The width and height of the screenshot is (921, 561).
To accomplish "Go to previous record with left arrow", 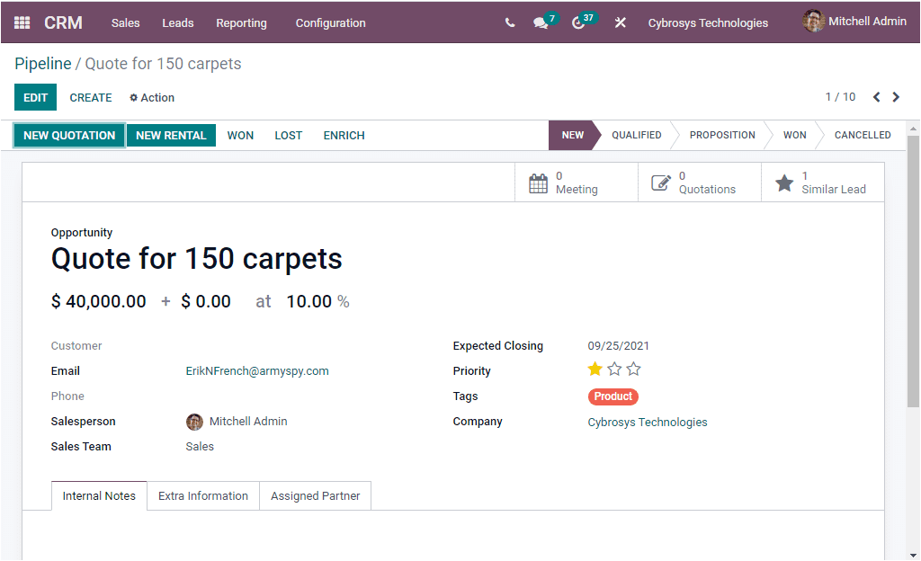I will tap(876, 96).
